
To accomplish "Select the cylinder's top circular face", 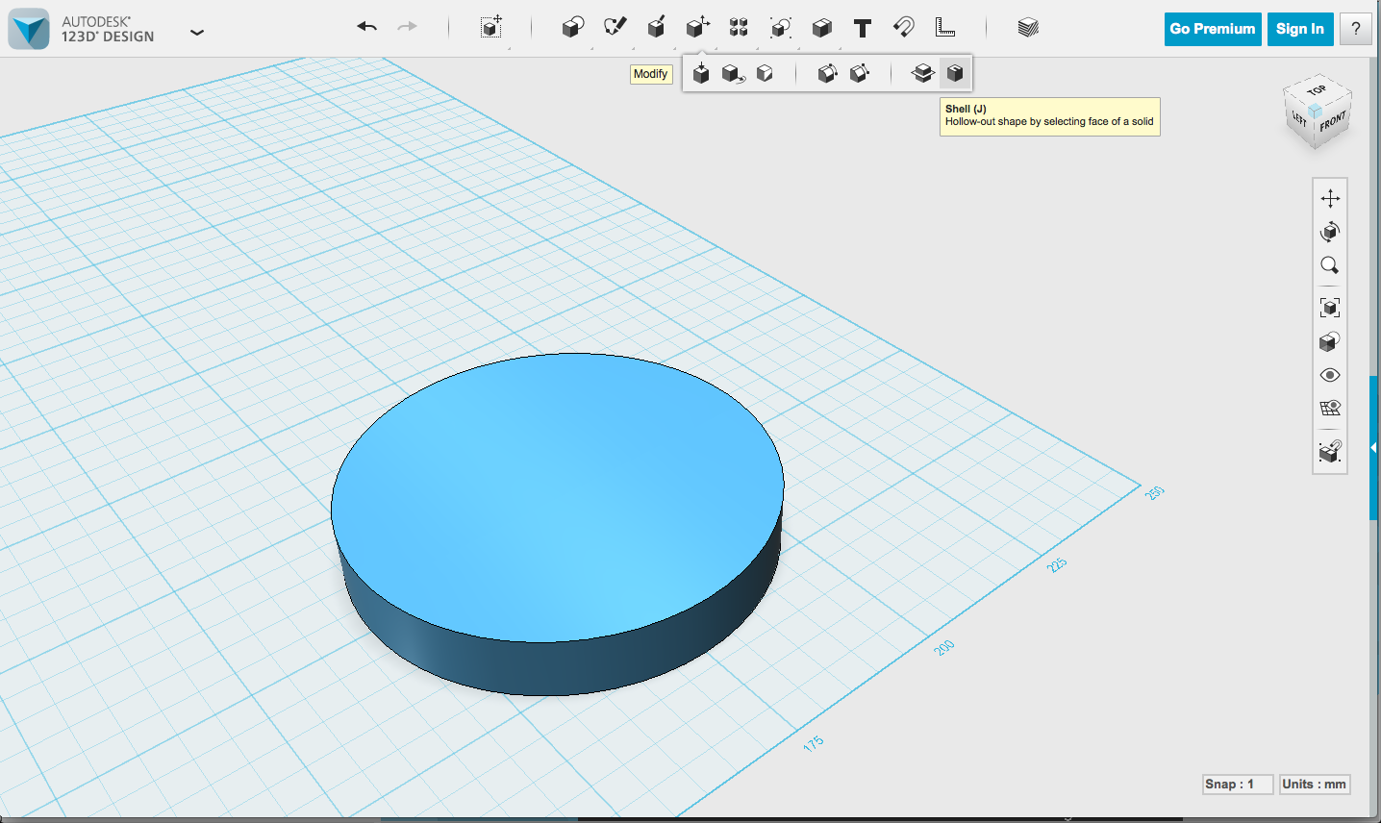I will click(558, 497).
